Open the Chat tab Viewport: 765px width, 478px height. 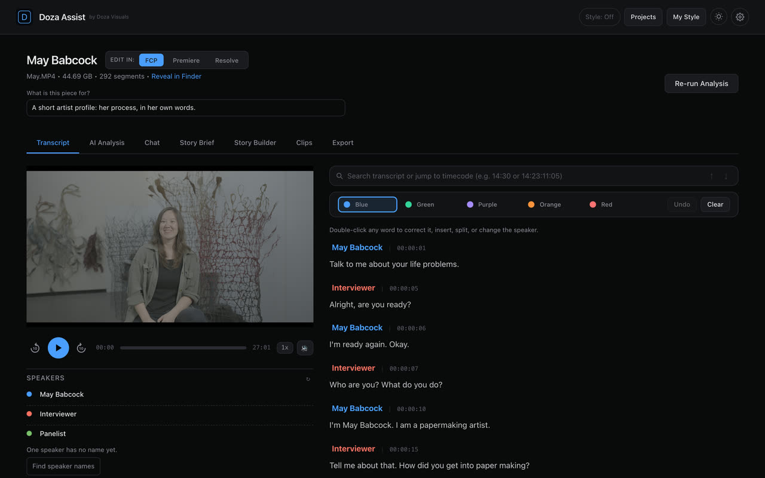click(152, 143)
